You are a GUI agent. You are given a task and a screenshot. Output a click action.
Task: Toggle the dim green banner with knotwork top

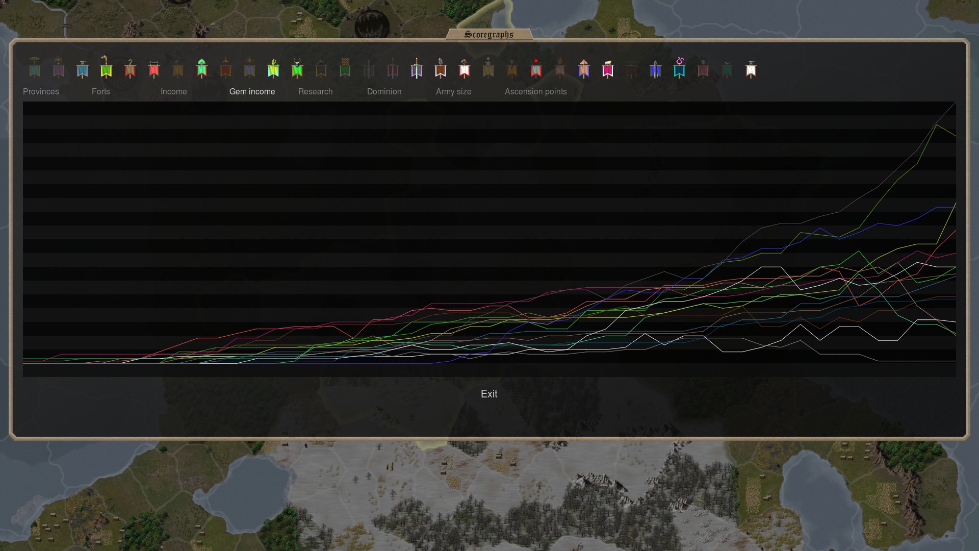click(x=345, y=68)
